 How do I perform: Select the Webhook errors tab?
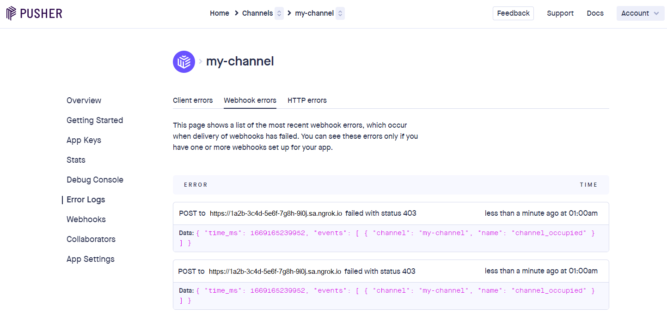pos(250,100)
